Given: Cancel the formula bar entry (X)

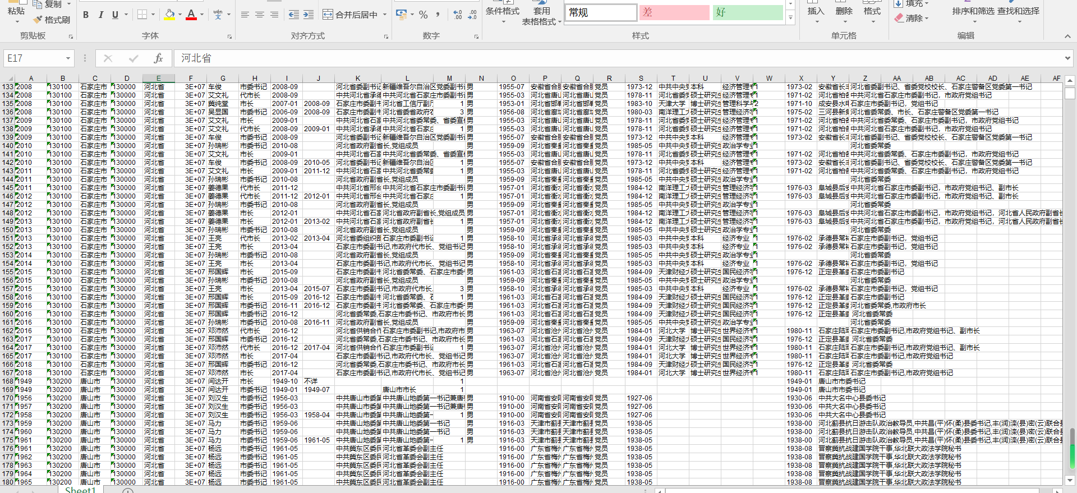Looking at the screenshot, I should [108, 58].
